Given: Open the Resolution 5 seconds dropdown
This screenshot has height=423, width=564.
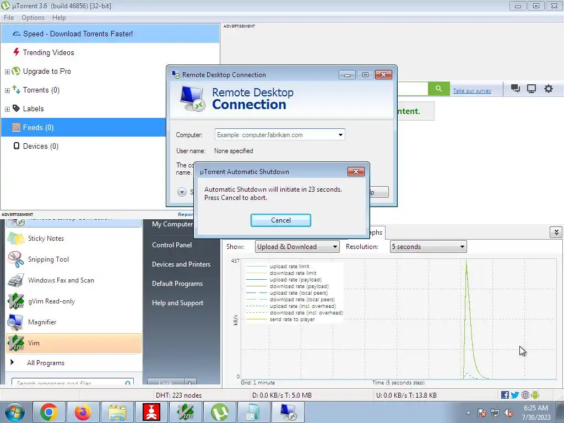Looking at the screenshot, I should [x=428, y=247].
